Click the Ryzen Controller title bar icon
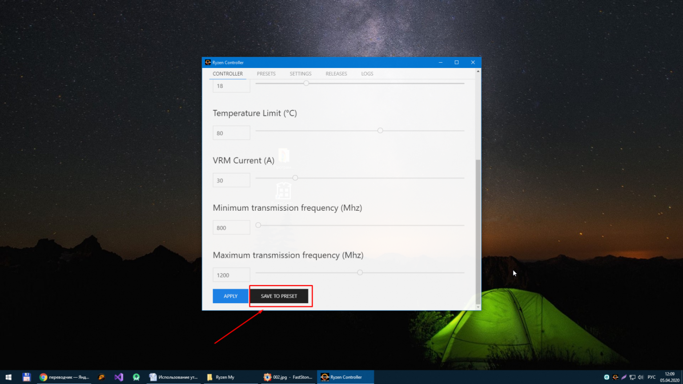 point(208,62)
